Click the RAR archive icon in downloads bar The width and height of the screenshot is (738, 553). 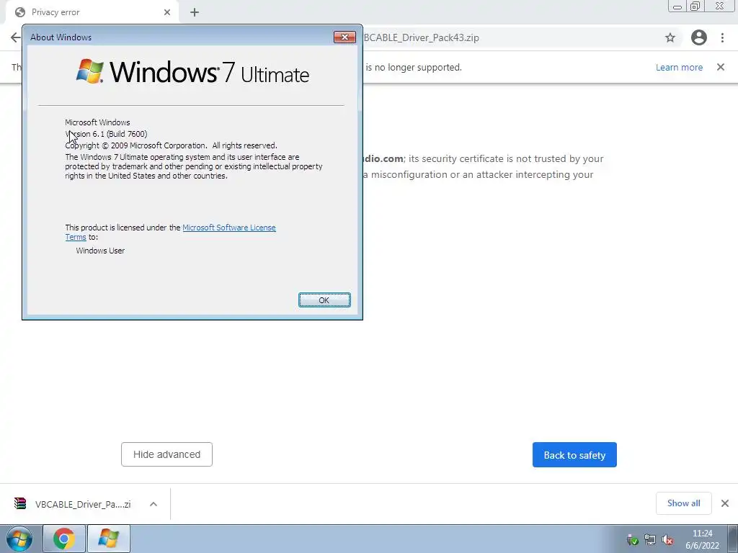(x=19, y=503)
